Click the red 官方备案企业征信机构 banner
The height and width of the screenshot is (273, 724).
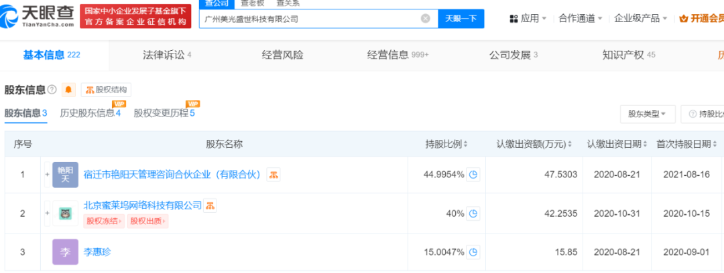point(135,16)
